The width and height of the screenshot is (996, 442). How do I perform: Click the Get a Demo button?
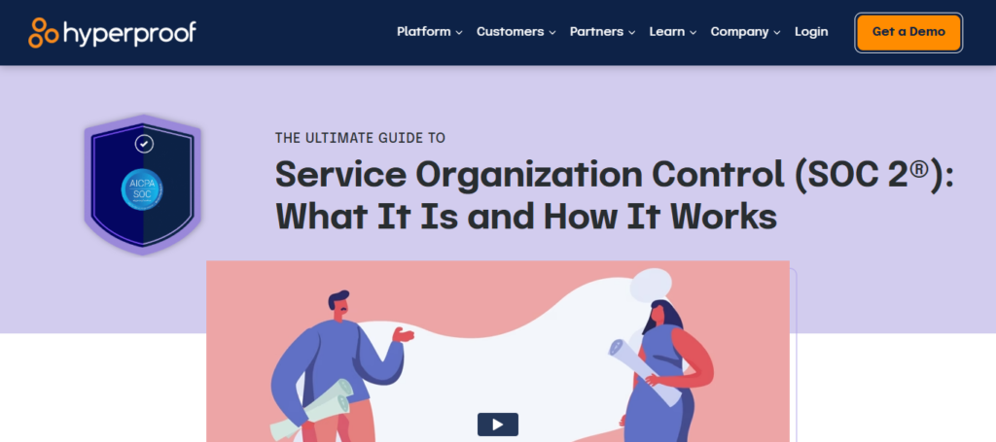tap(908, 32)
